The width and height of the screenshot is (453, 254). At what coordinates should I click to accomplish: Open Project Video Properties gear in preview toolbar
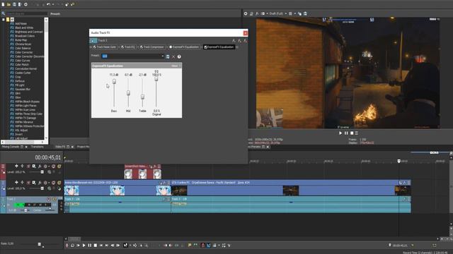tap(246, 13)
